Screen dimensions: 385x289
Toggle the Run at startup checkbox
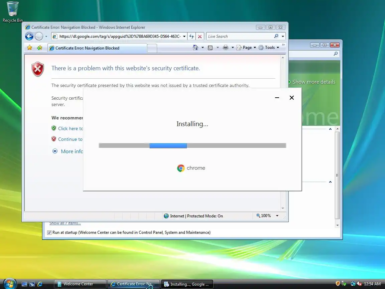tap(49, 232)
